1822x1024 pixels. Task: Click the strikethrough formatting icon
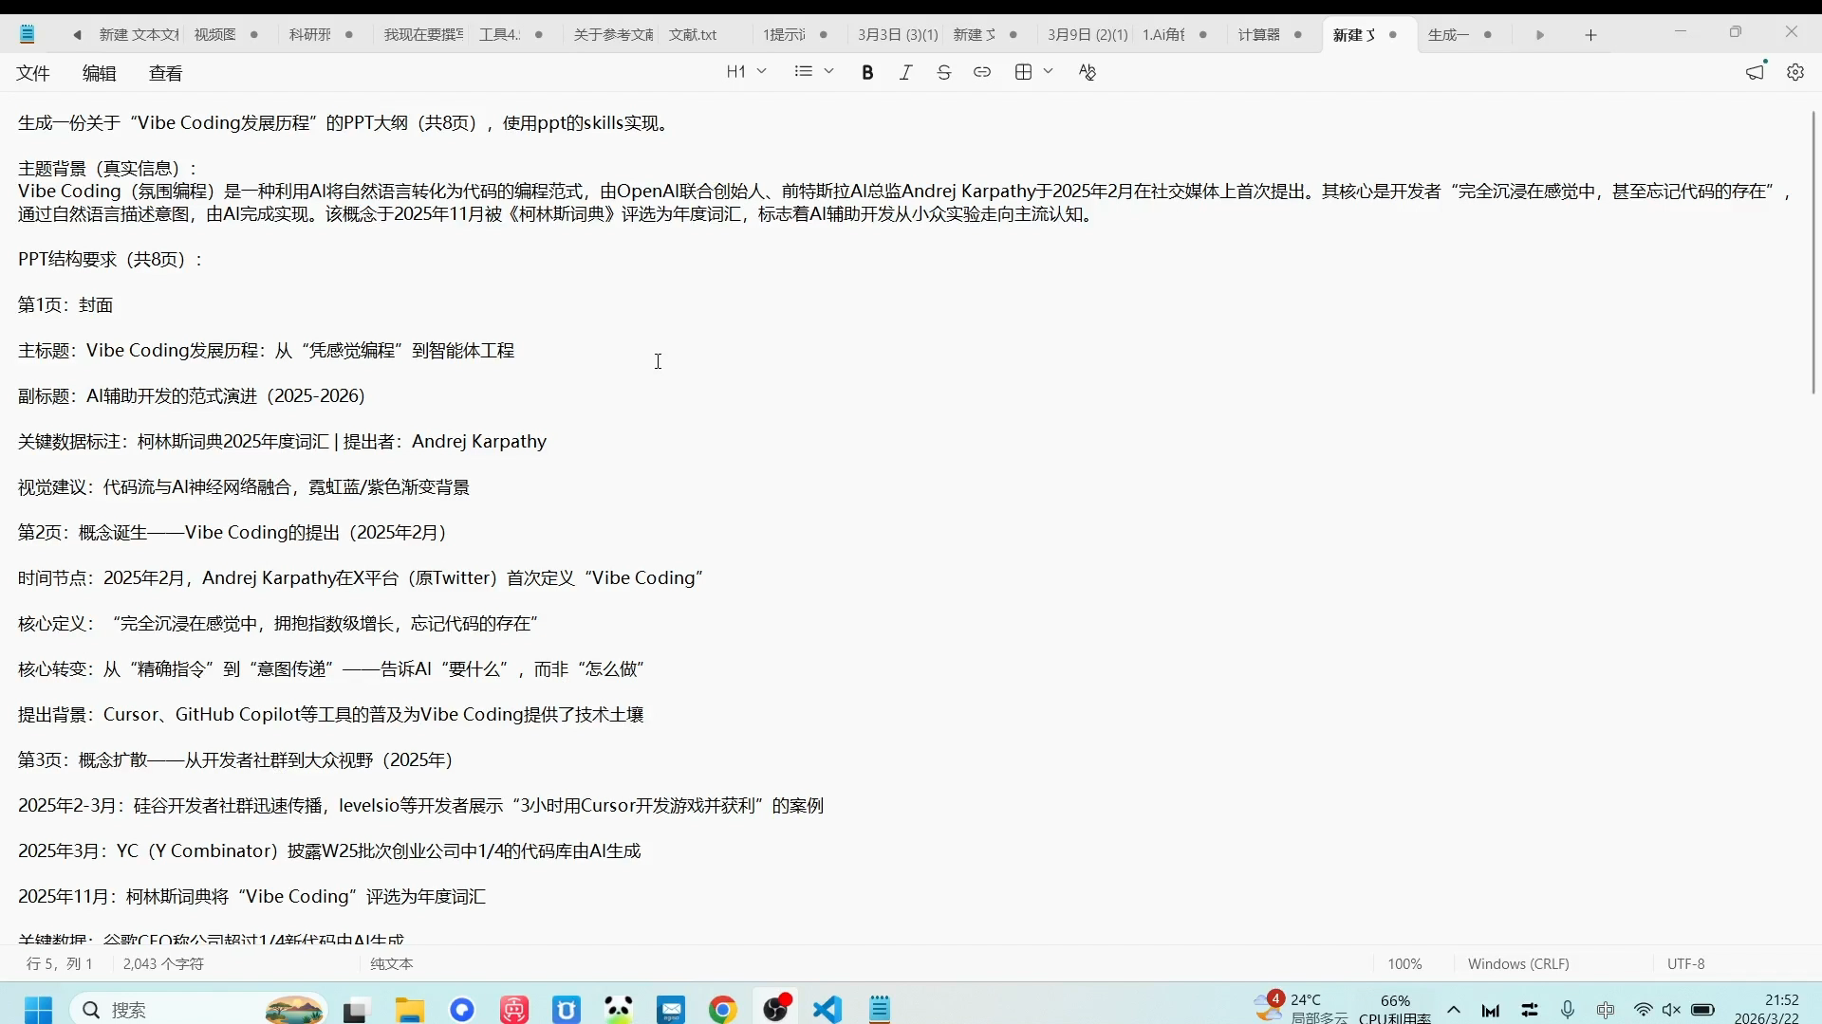click(x=943, y=72)
